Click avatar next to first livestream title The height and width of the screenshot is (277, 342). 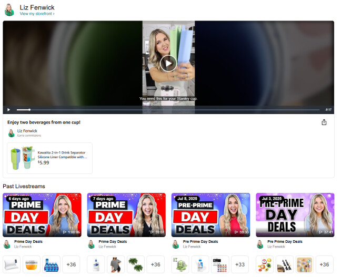pyautogui.click(x=7, y=244)
